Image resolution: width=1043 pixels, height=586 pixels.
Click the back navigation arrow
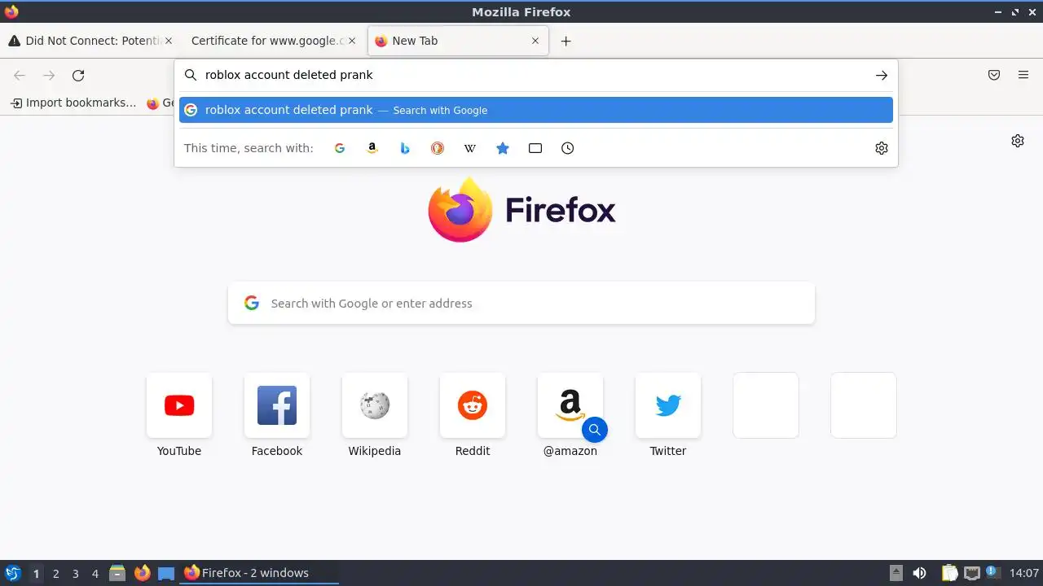point(20,76)
